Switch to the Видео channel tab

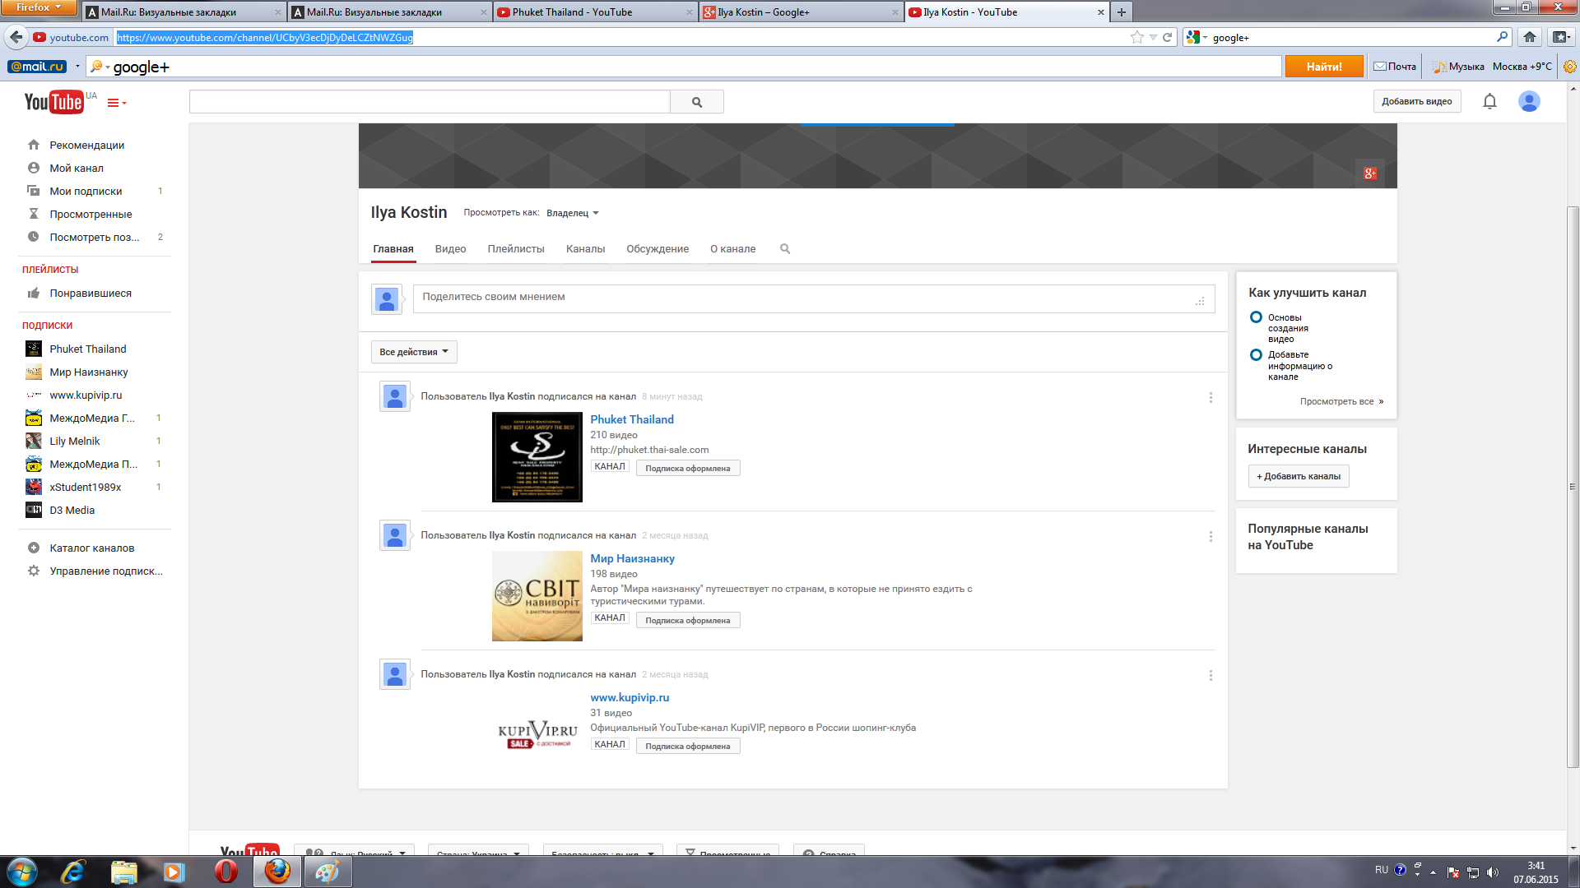click(x=450, y=249)
